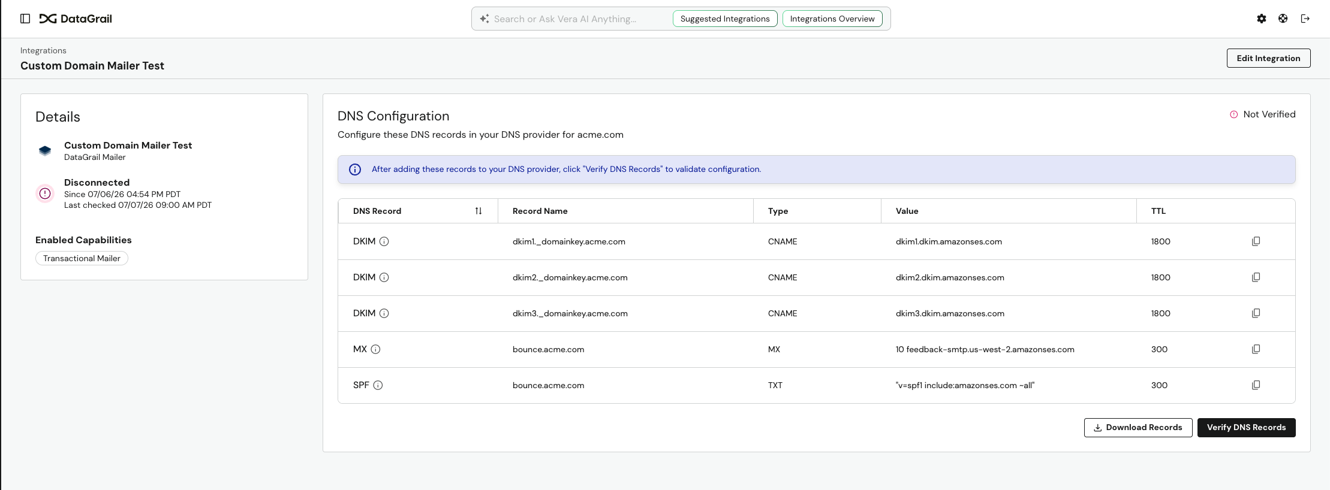
Task: Select bounce.acme.com in the SPF row
Action: (x=549, y=385)
